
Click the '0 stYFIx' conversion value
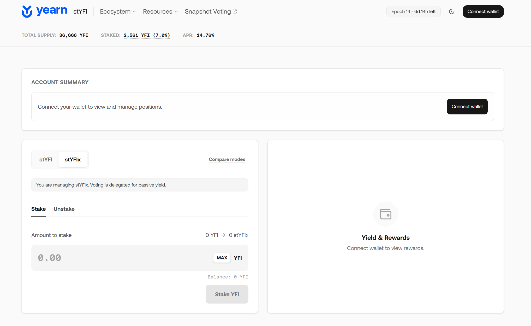239,235
